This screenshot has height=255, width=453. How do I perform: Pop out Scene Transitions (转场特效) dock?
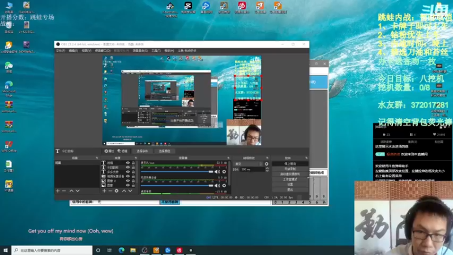pyautogui.click(x=267, y=158)
